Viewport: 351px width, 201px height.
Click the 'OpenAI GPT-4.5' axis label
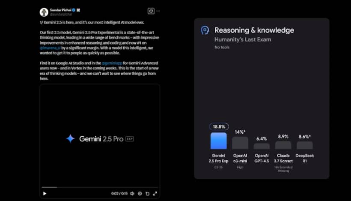tap(262, 158)
